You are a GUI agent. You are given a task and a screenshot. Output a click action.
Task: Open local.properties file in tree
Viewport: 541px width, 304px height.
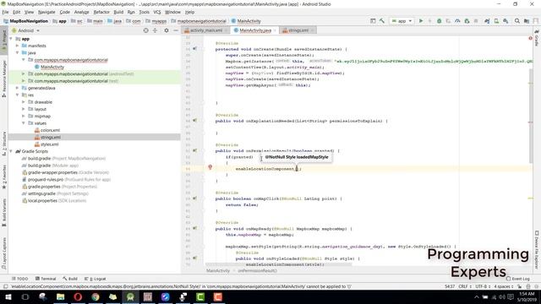click(x=54, y=200)
